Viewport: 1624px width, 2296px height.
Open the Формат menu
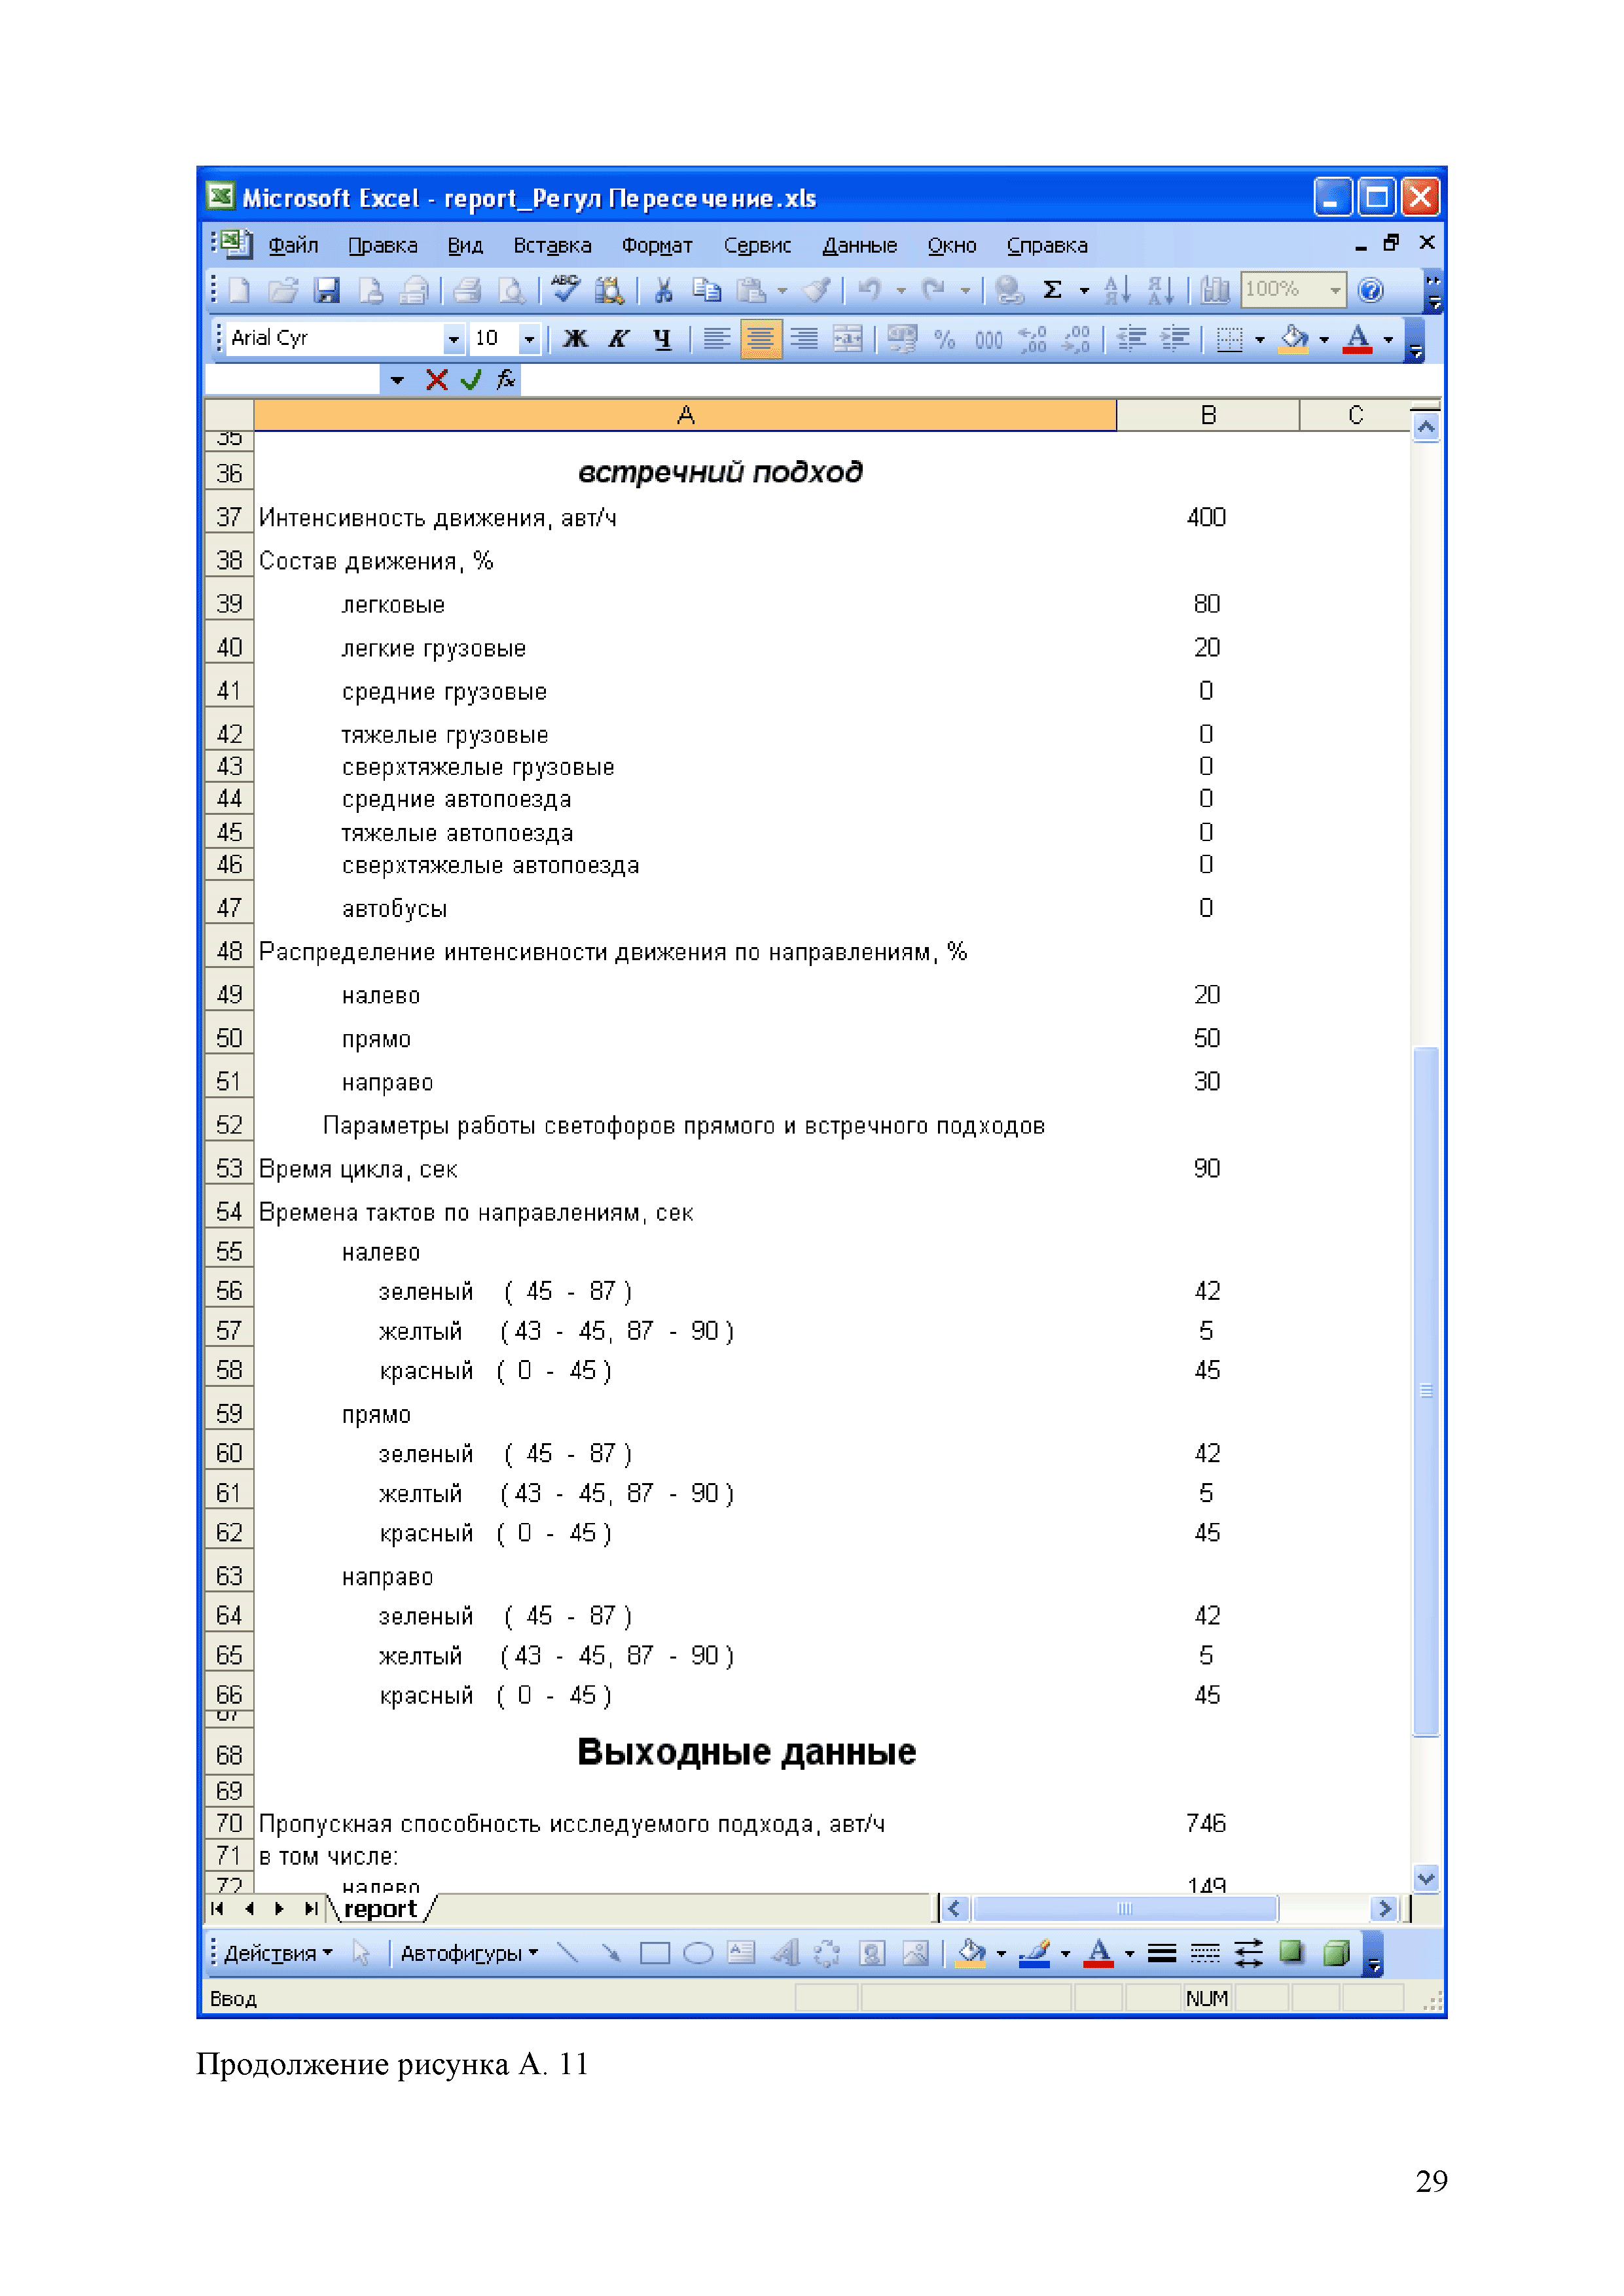pyautogui.click(x=657, y=245)
